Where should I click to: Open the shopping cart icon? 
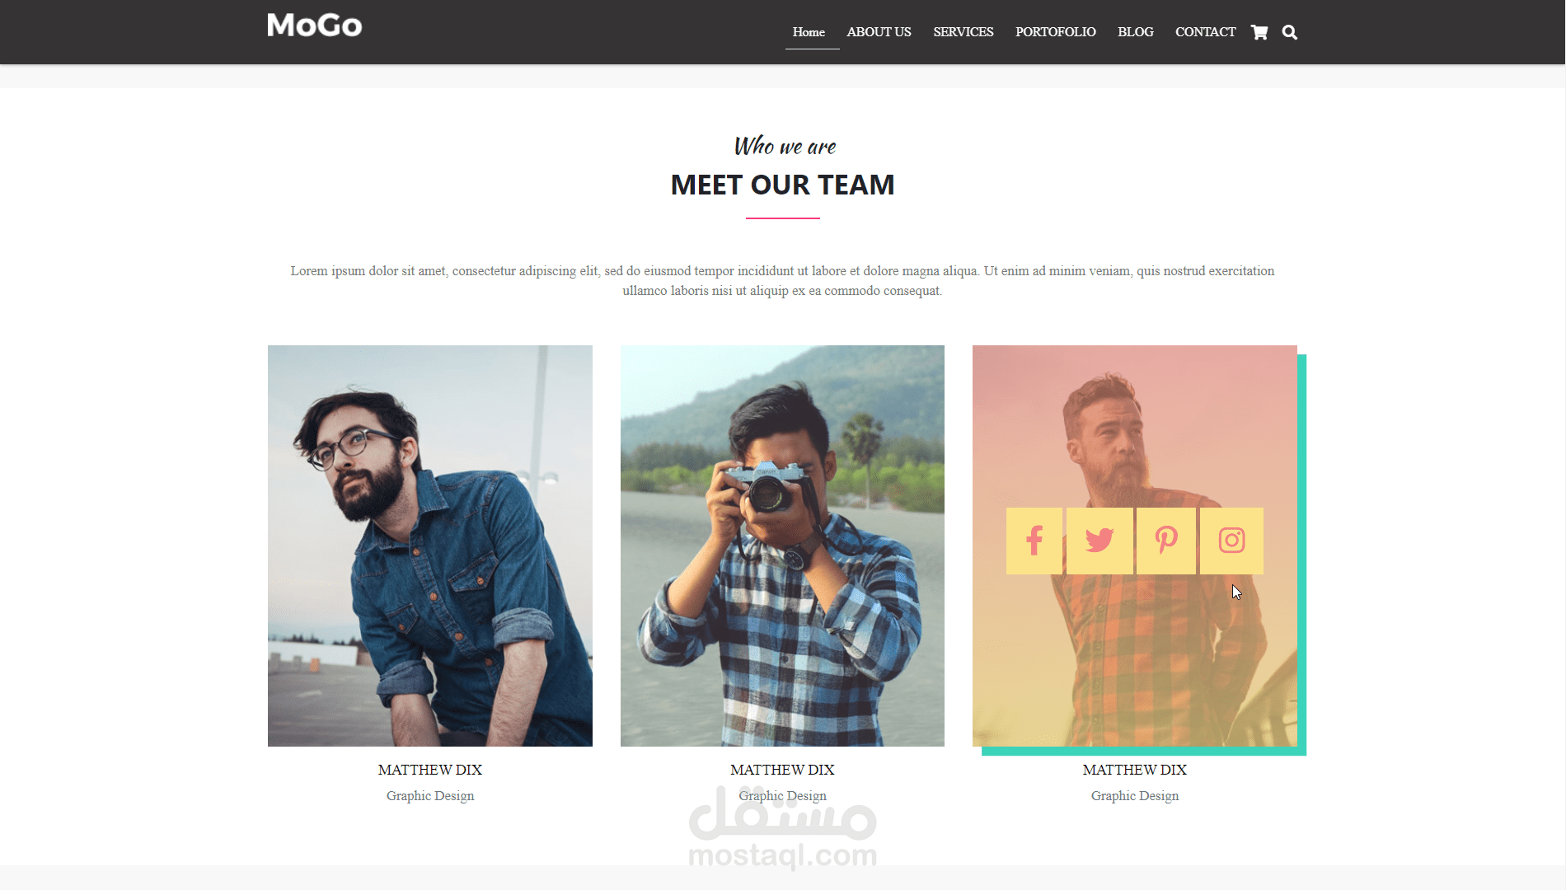pos(1259,32)
